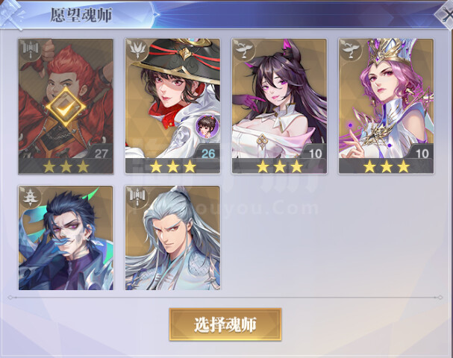Choose the silver long-haired man card
The width and height of the screenshot is (453, 358).
(x=172, y=238)
